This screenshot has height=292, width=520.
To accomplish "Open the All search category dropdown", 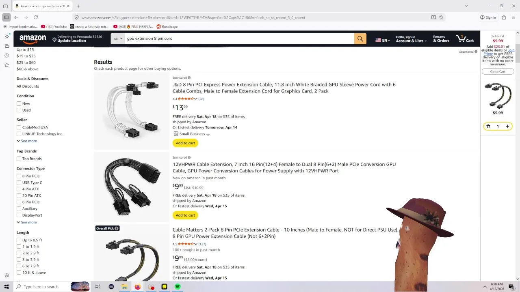I will 118,39.
